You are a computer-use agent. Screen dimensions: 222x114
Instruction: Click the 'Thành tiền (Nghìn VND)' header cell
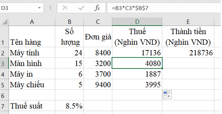pos(188,37)
